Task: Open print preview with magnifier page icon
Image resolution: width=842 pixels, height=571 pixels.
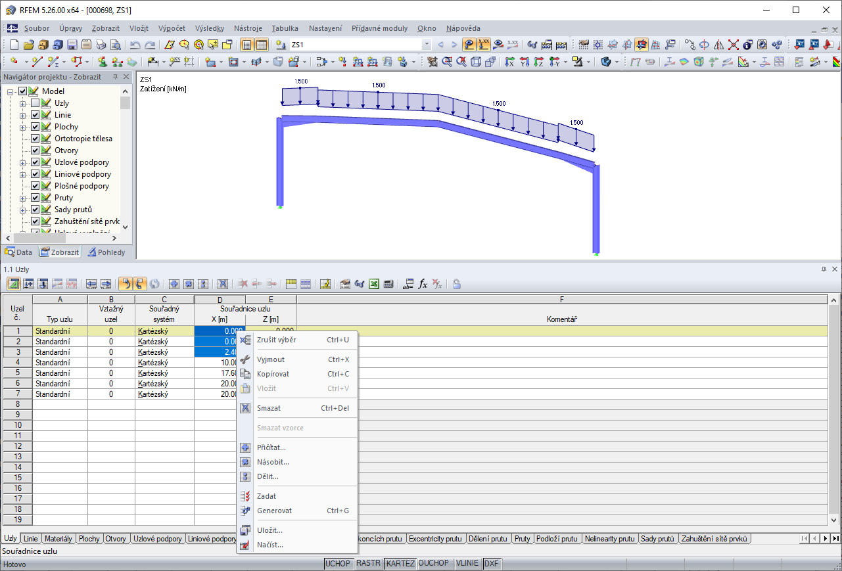Action: (116, 45)
